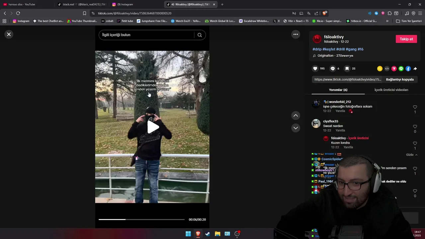425x239 pixels.
Task: Share to Facebook with the blue icon
Action: pos(408,69)
